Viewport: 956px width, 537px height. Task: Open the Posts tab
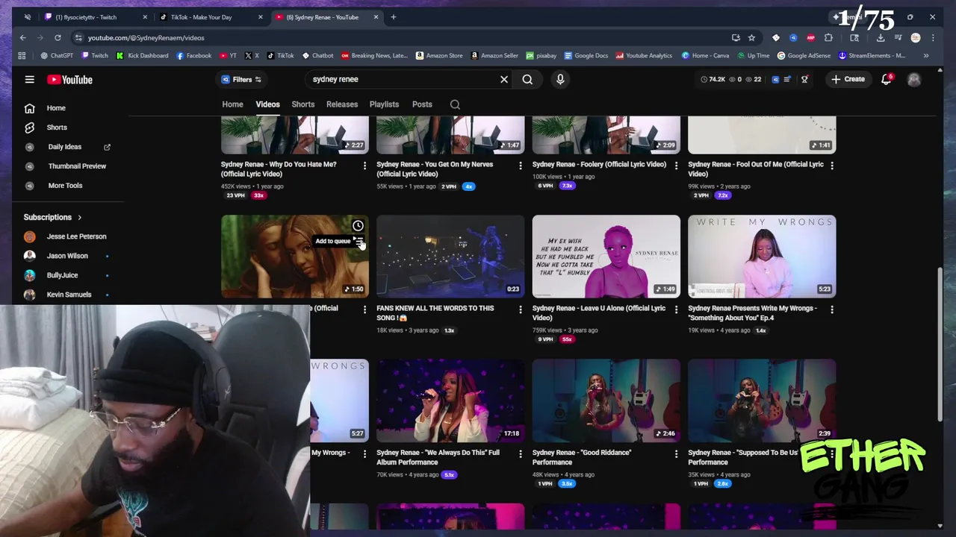(x=422, y=104)
